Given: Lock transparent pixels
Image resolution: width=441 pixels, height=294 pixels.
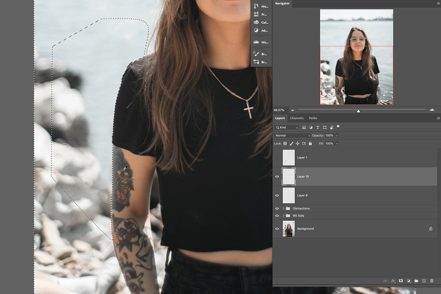Looking at the screenshot, I should pyautogui.click(x=285, y=144).
